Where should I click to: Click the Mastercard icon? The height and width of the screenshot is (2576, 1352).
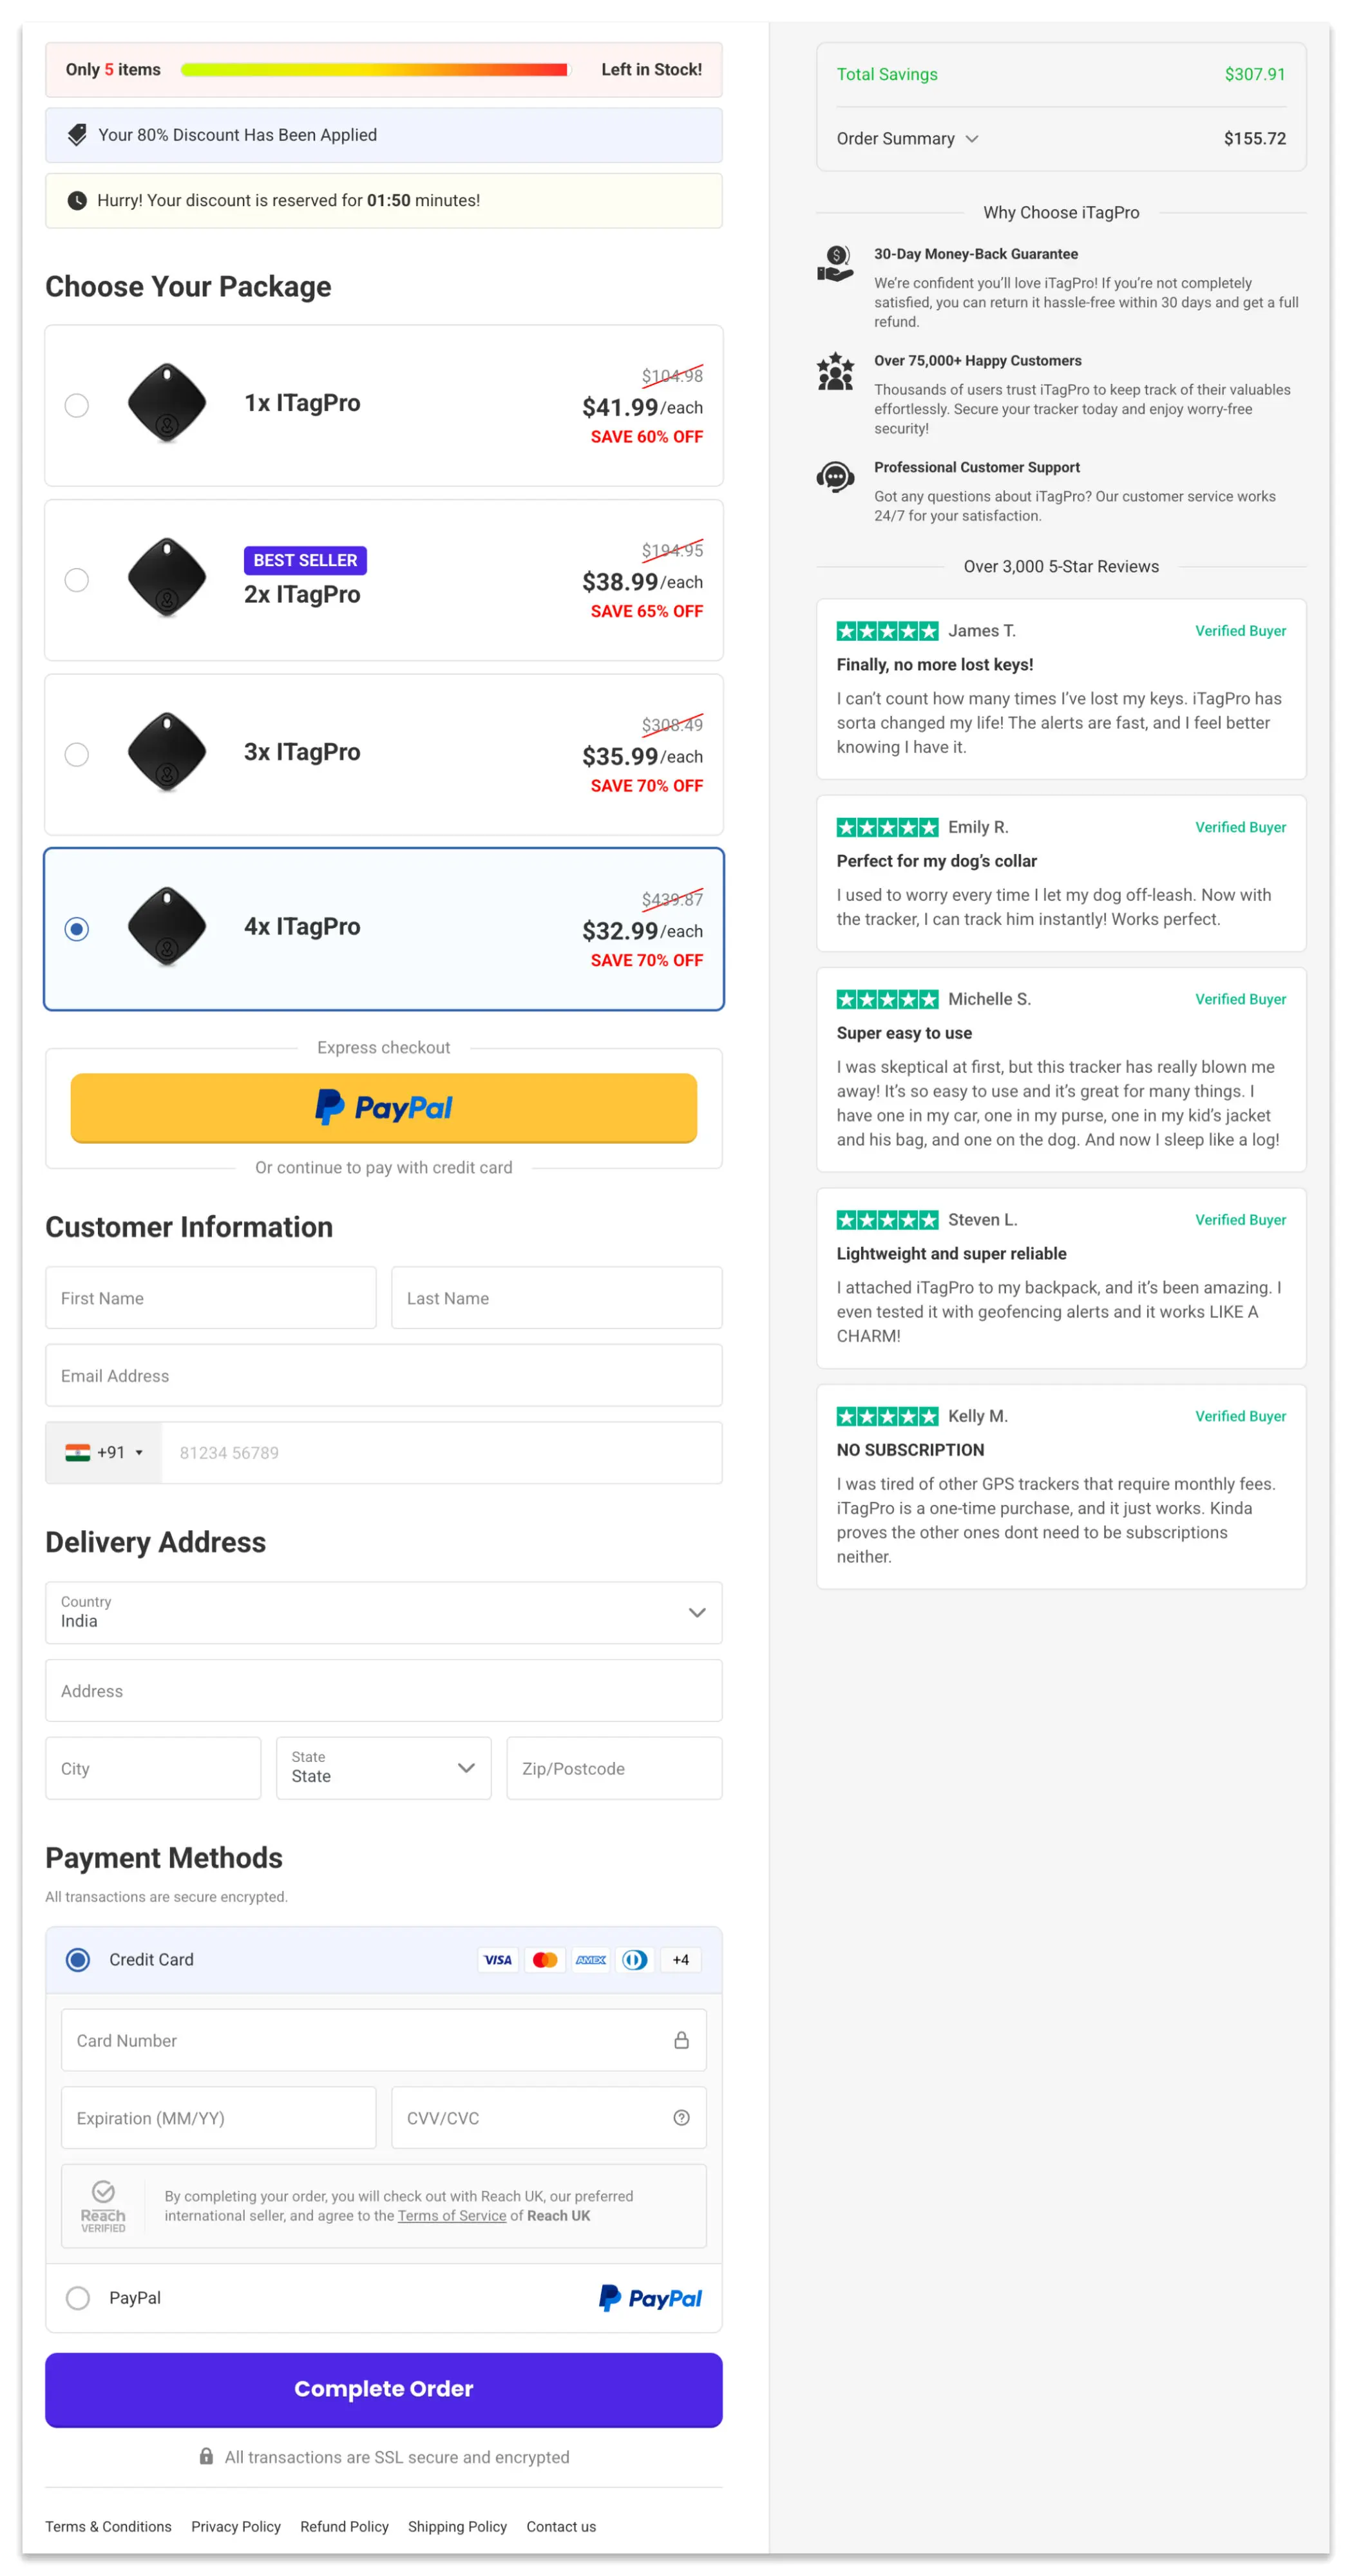click(545, 1960)
